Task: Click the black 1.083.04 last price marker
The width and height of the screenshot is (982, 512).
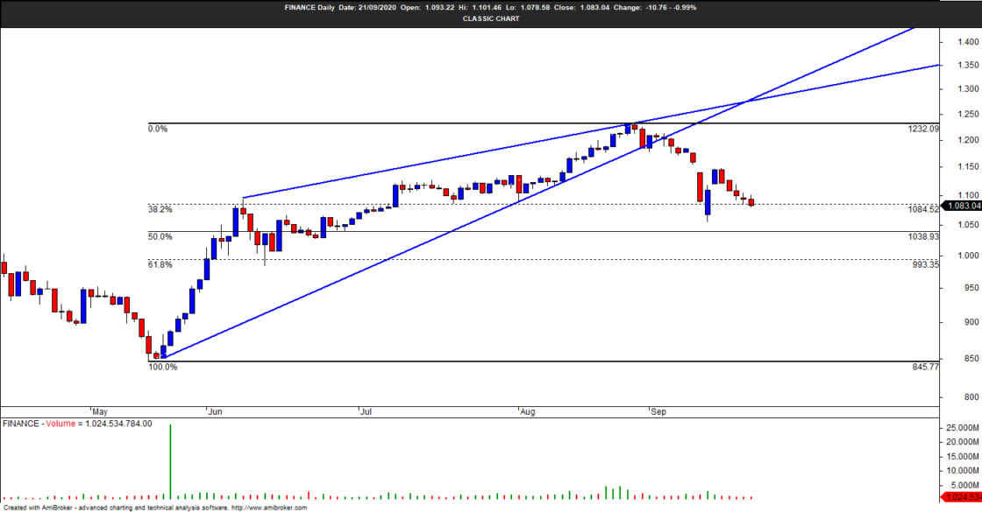Action: pyautogui.click(x=962, y=207)
